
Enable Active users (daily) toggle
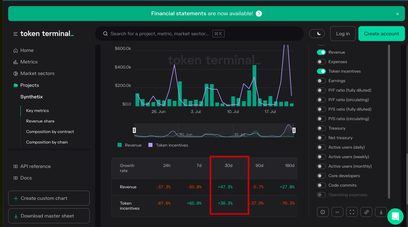[x=321, y=147]
